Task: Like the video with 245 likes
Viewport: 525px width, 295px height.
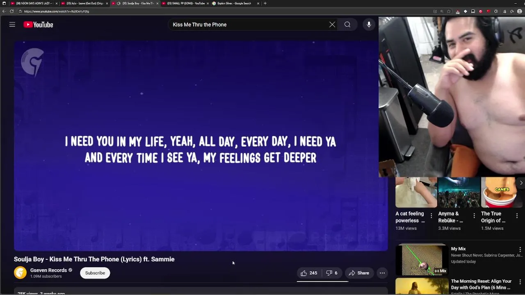Action: (309, 273)
